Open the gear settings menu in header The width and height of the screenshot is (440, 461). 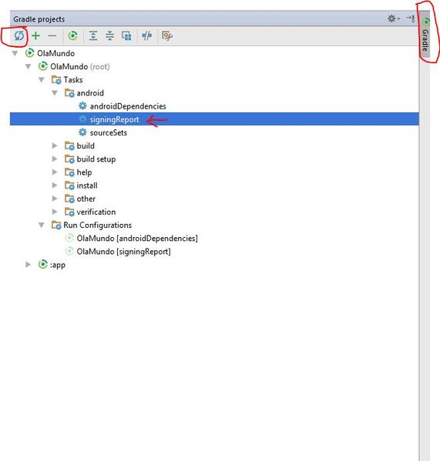(x=393, y=18)
